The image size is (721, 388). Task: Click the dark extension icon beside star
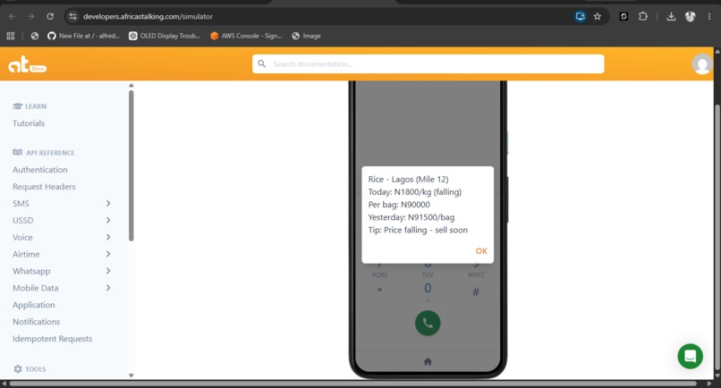[623, 17]
